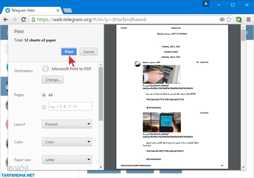254x178 pixels.
Task: Select the All pages radio button
Action: [44, 95]
